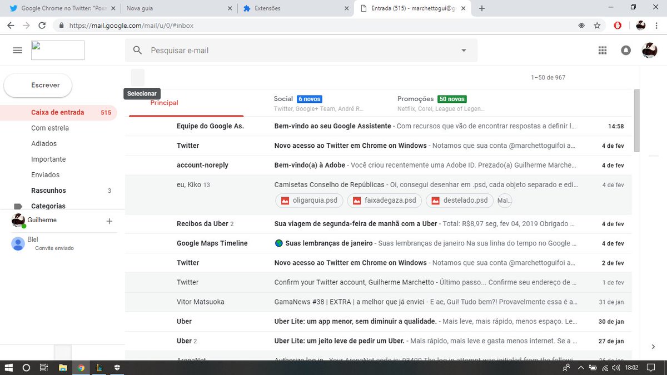Reload the Gmail page
The width and height of the screenshot is (667, 375).
coord(42,26)
